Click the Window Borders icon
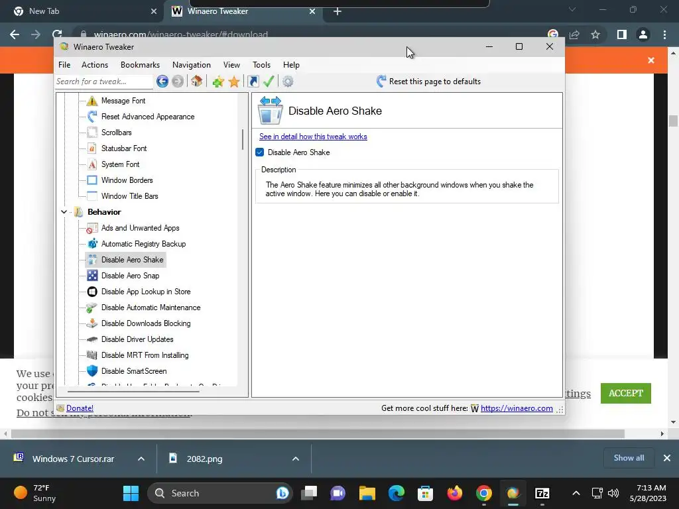The height and width of the screenshot is (509, 679). pos(92,180)
